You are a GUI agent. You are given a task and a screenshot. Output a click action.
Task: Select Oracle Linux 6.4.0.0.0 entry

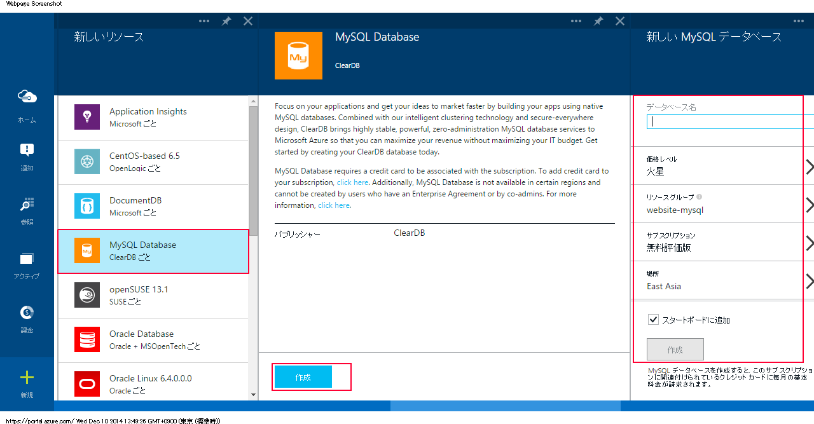click(x=153, y=381)
